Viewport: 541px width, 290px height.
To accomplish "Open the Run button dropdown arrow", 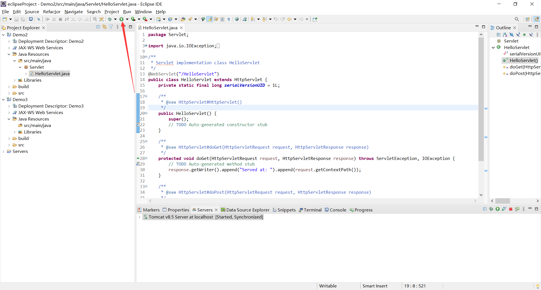I will click(127, 19).
